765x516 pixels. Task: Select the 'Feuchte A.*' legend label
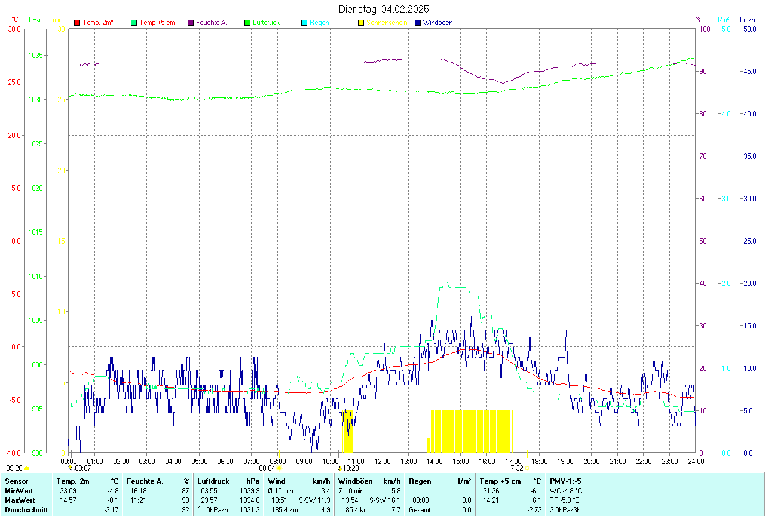click(x=213, y=23)
